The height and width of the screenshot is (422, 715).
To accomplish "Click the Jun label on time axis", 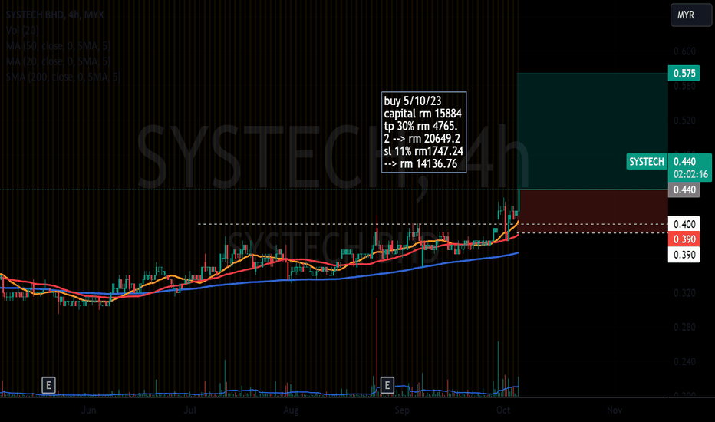I will (88, 410).
